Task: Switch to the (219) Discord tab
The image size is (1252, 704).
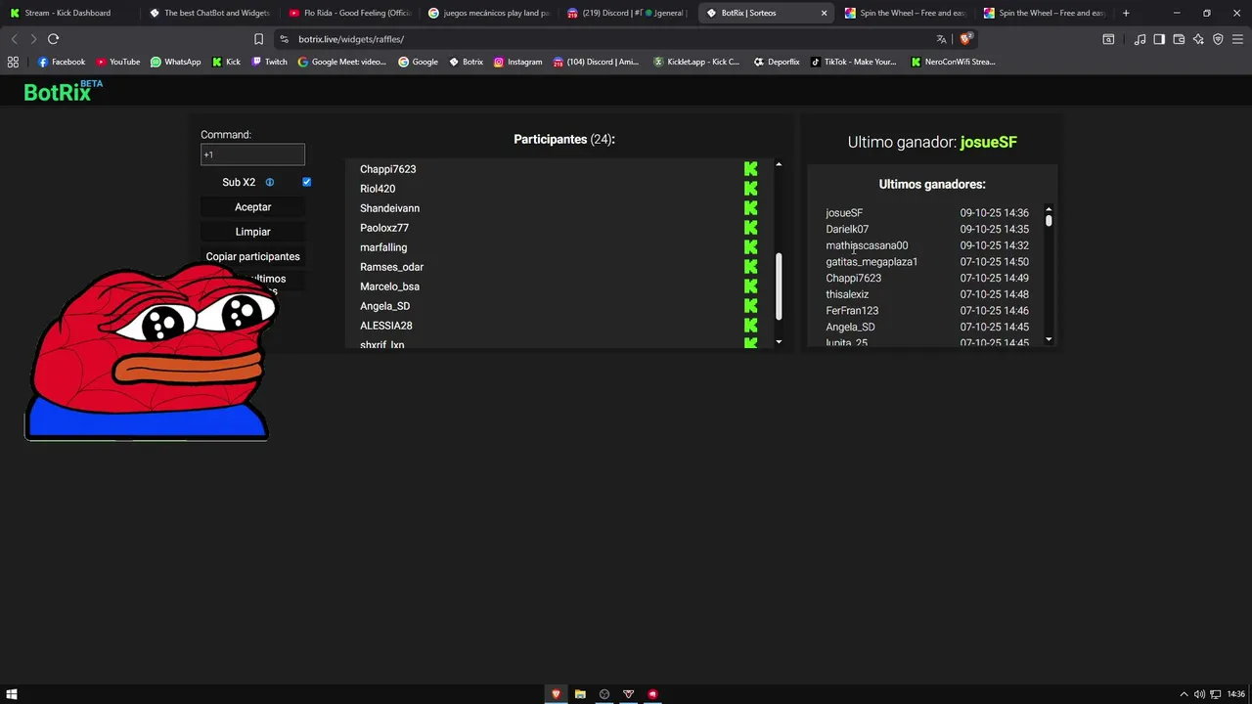Action: pos(626,13)
